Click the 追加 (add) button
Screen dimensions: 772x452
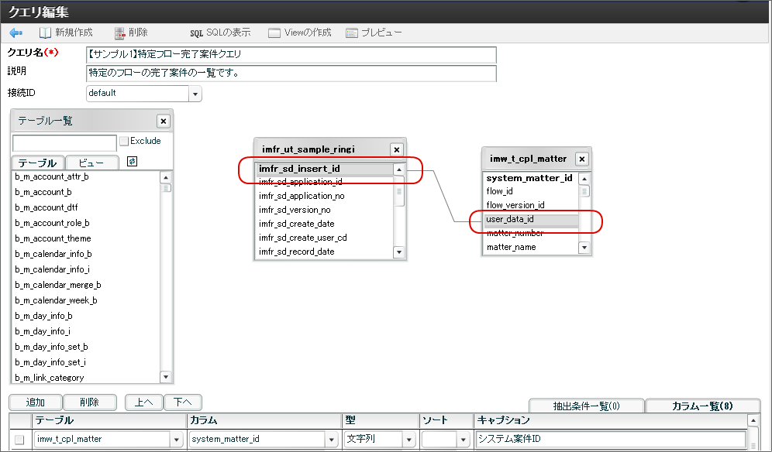click(x=34, y=402)
